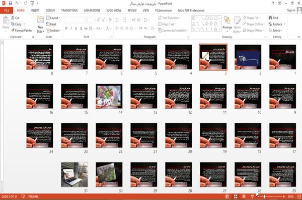Select slide 30 thumbnail

coord(109,174)
